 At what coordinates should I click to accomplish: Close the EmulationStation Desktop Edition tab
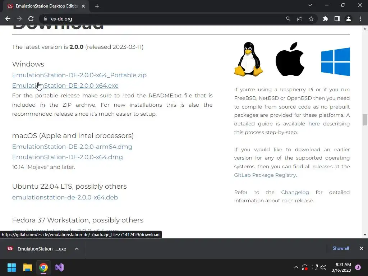(x=83, y=6)
